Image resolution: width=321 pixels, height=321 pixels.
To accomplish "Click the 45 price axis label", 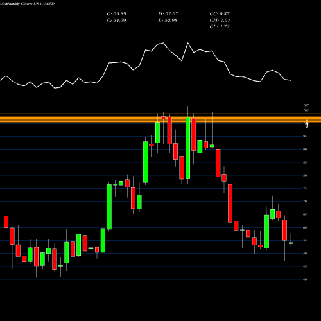I will [x=305, y=266].
